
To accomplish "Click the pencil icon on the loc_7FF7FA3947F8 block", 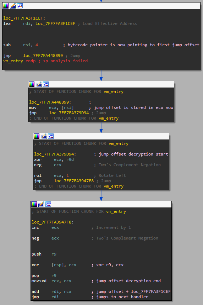I will 41,204.
